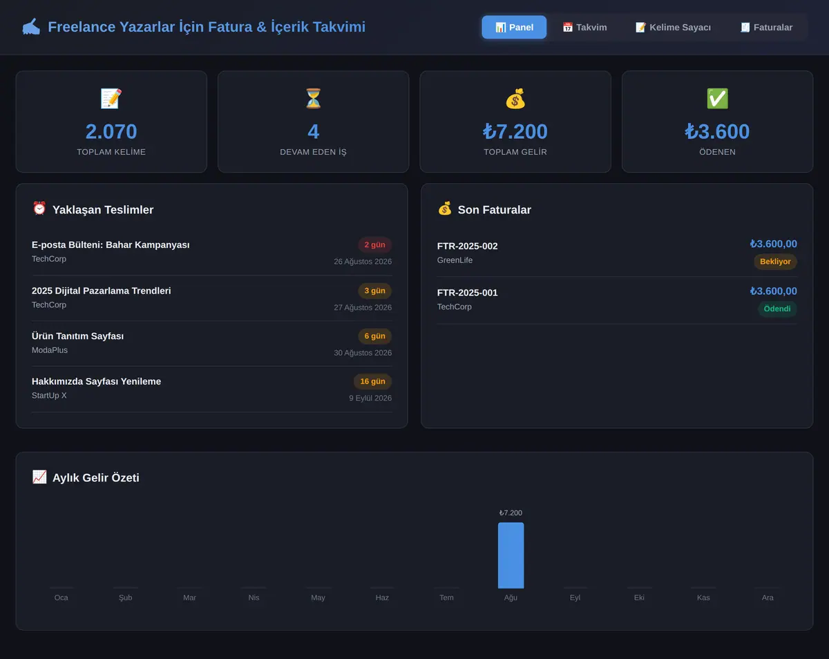Screen dimensions: 829x659
Task: Click the alarm clock icon beside Yaklaşan Teslimler
Action: click(x=39, y=209)
